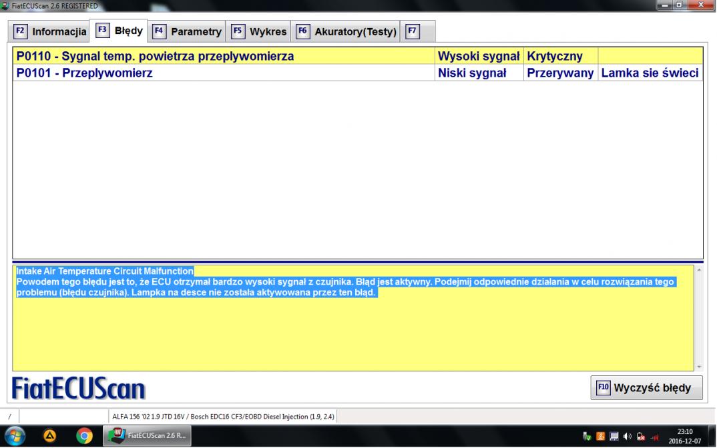Viewport: 717px width, 448px height.
Task: Select error P0110 - Sygnal temp. powietrza przeplywomierza
Action: point(358,56)
